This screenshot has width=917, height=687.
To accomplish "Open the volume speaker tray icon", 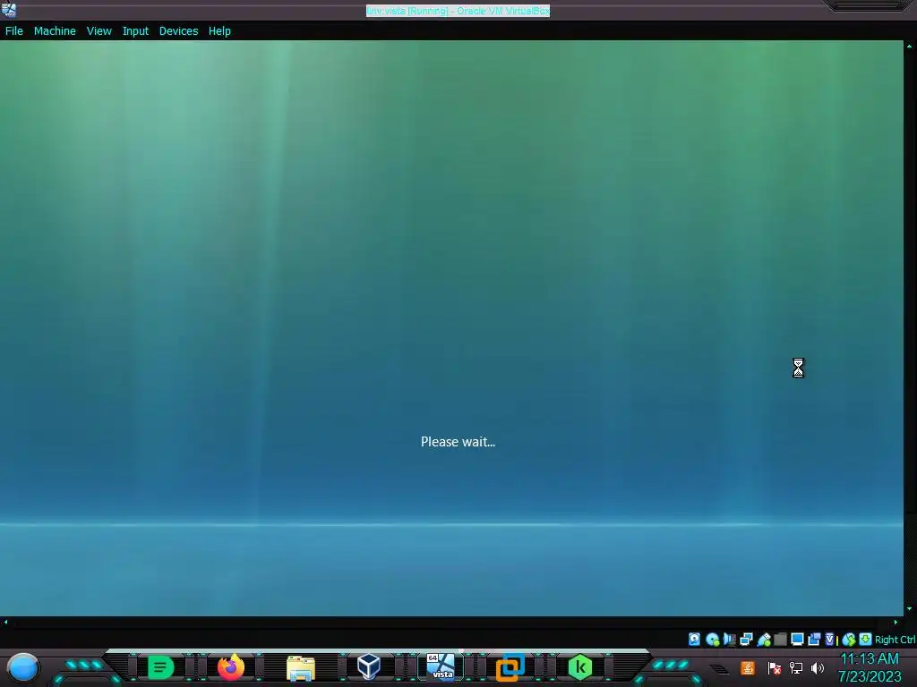I will [817, 667].
